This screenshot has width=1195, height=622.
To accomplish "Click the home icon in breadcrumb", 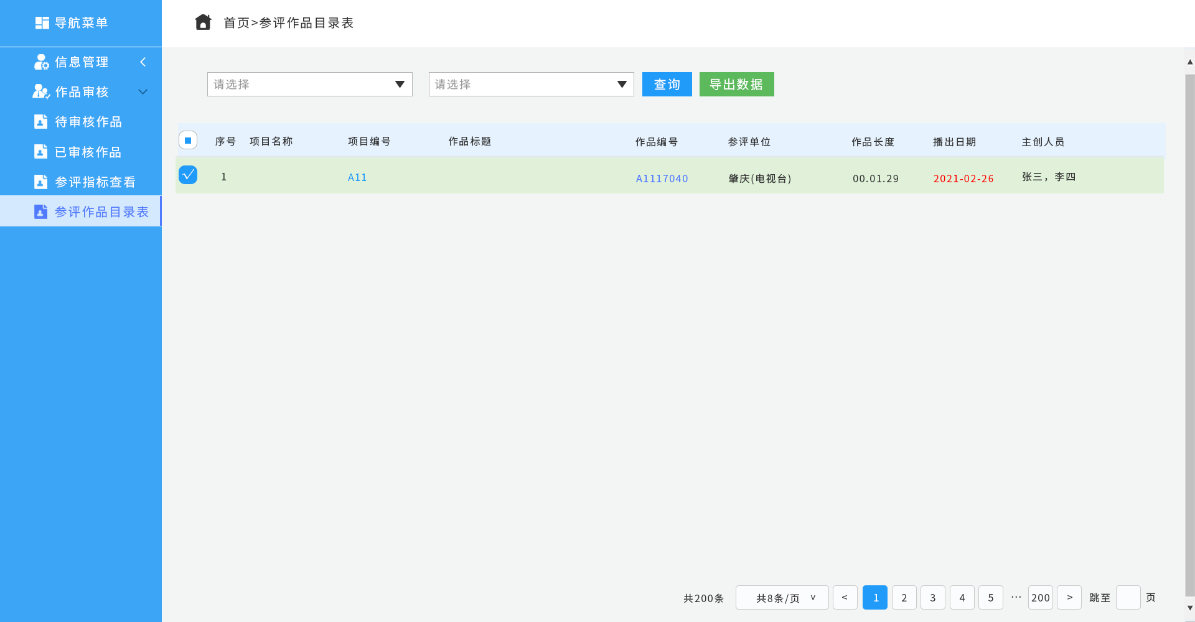I will (x=203, y=22).
